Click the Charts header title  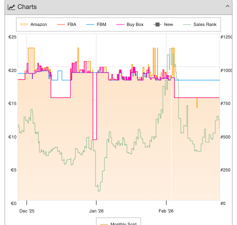pos(27,7)
